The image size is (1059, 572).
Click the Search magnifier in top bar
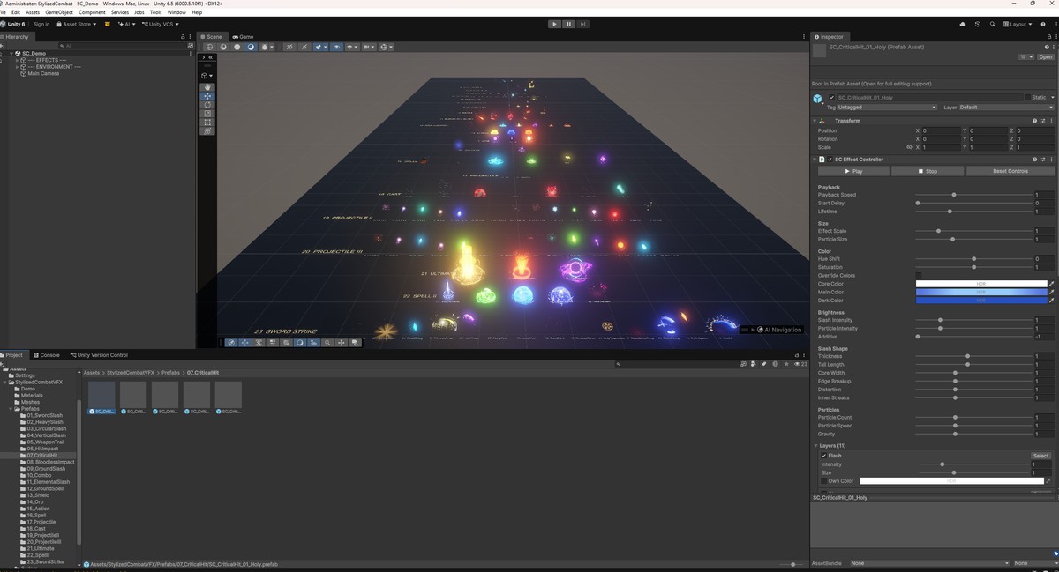[x=992, y=24]
